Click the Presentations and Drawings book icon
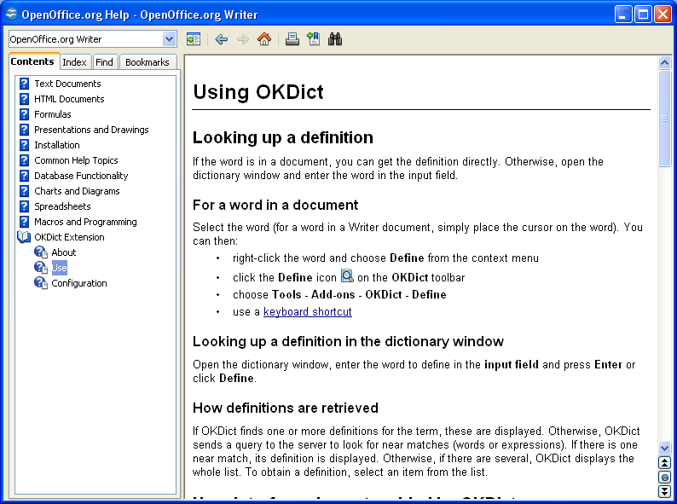677x504 pixels. [x=24, y=130]
